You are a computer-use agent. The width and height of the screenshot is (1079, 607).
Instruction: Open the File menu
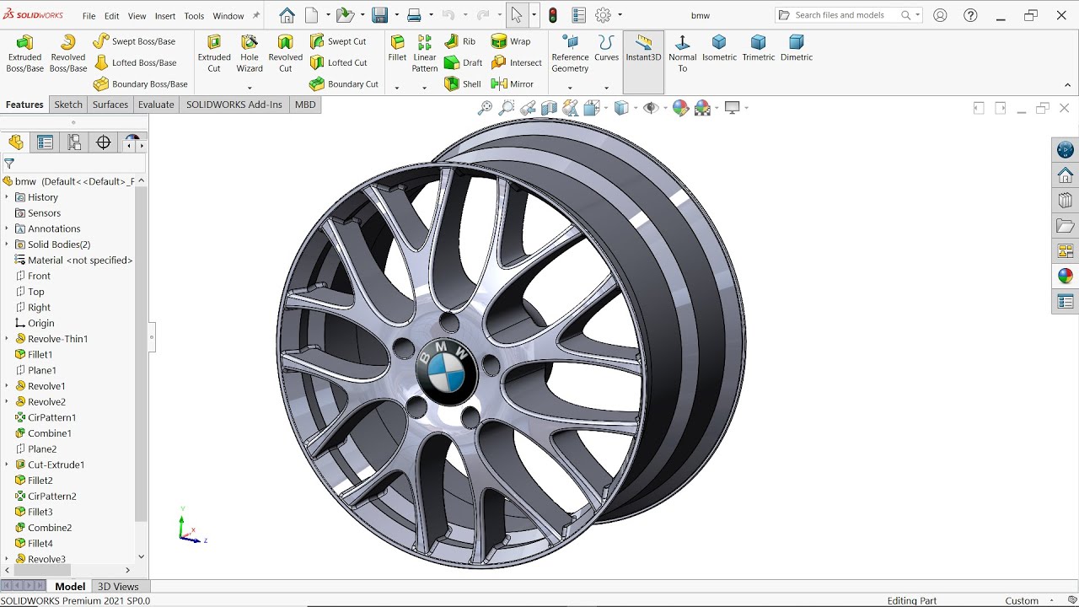89,16
